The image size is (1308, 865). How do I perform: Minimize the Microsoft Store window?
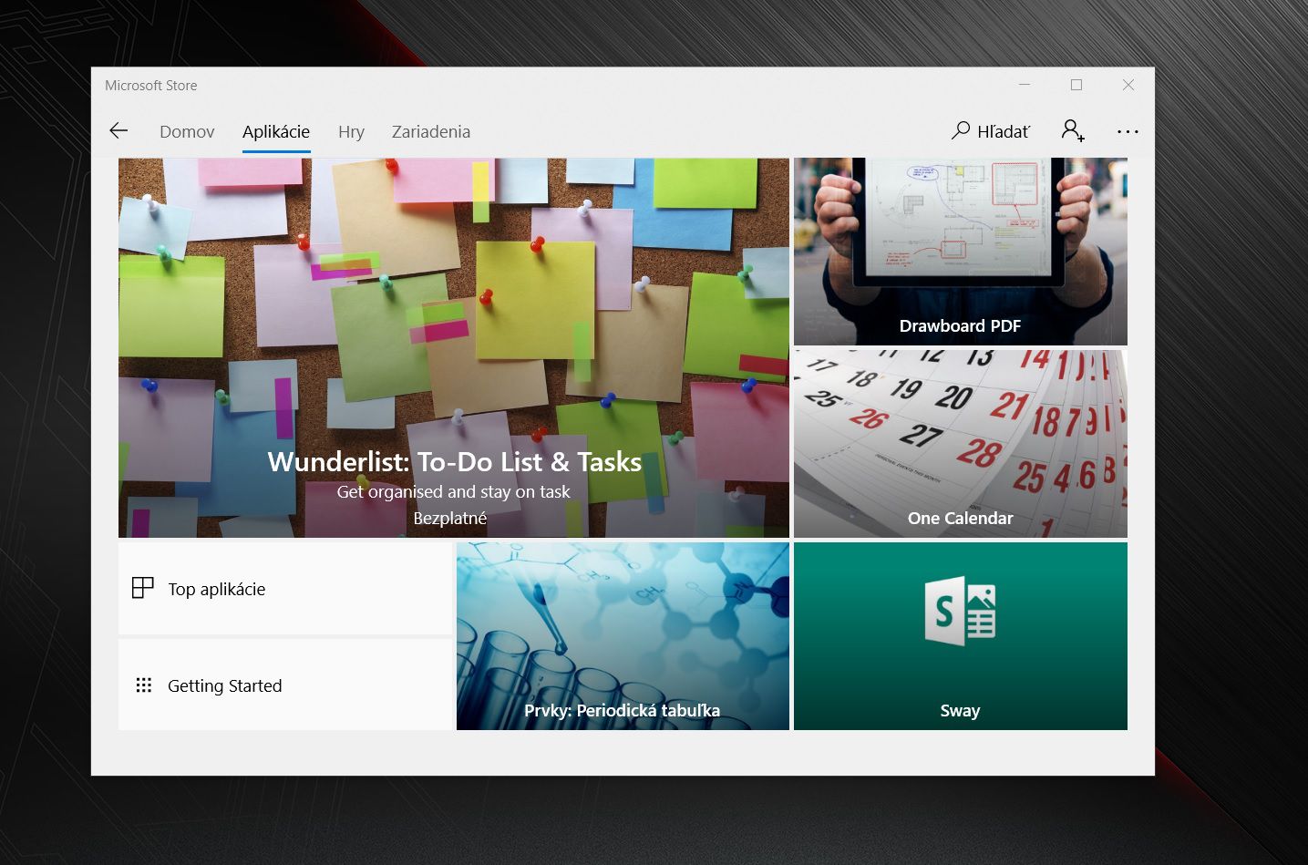click(x=1025, y=85)
